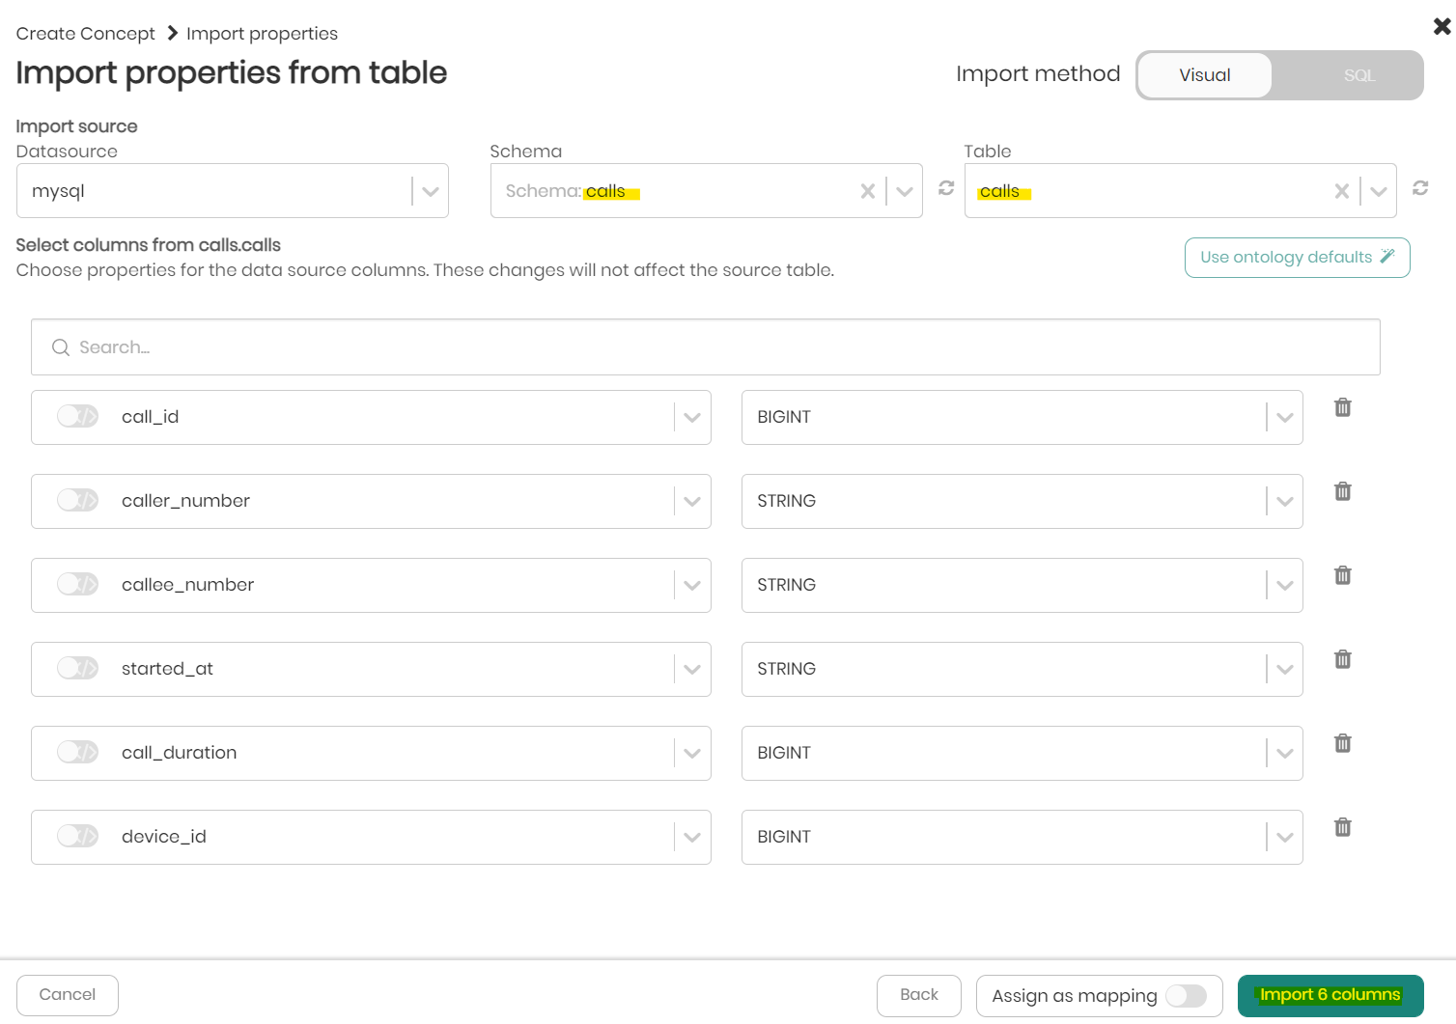The image size is (1456, 1024).
Task: Click the column Search field
Action: tap(705, 347)
